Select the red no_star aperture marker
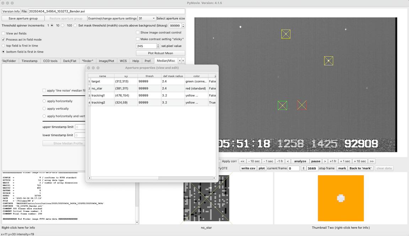This screenshot has height=236, width=409. pyautogui.click(x=302, y=105)
